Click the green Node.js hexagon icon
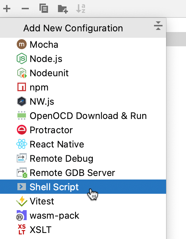Viewport: 186px width, 239px height. point(22,58)
